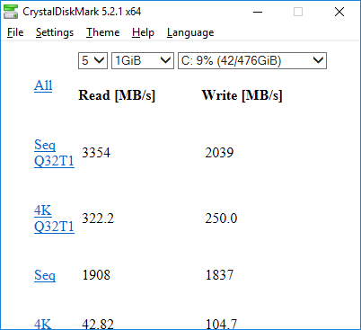Expand the C: drive selection dropdown
The width and height of the screenshot is (361, 330).
[252, 61]
